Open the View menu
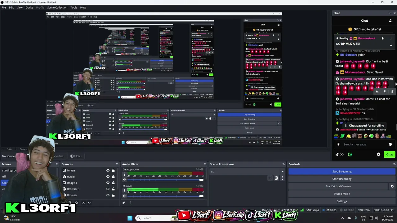This screenshot has width=397, height=223. [x=20, y=7]
